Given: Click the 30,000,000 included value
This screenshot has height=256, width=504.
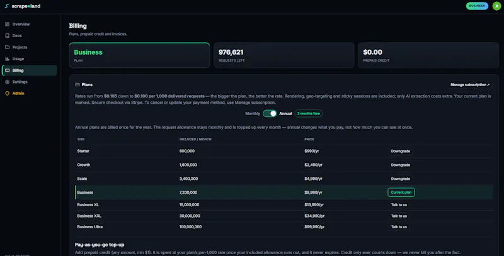Looking at the screenshot, I should pos(190,216).
